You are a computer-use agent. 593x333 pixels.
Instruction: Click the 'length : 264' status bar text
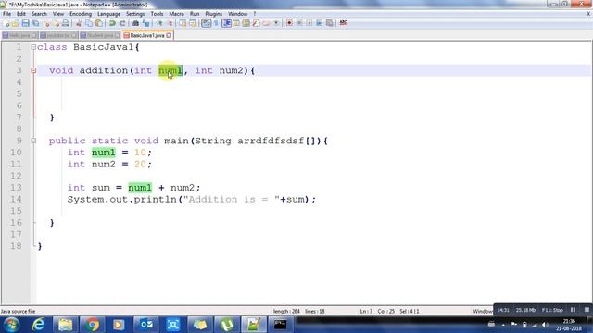point(286,311)
